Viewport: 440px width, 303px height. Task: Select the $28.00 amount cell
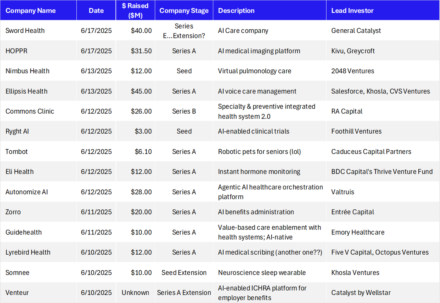click(135, 192)
